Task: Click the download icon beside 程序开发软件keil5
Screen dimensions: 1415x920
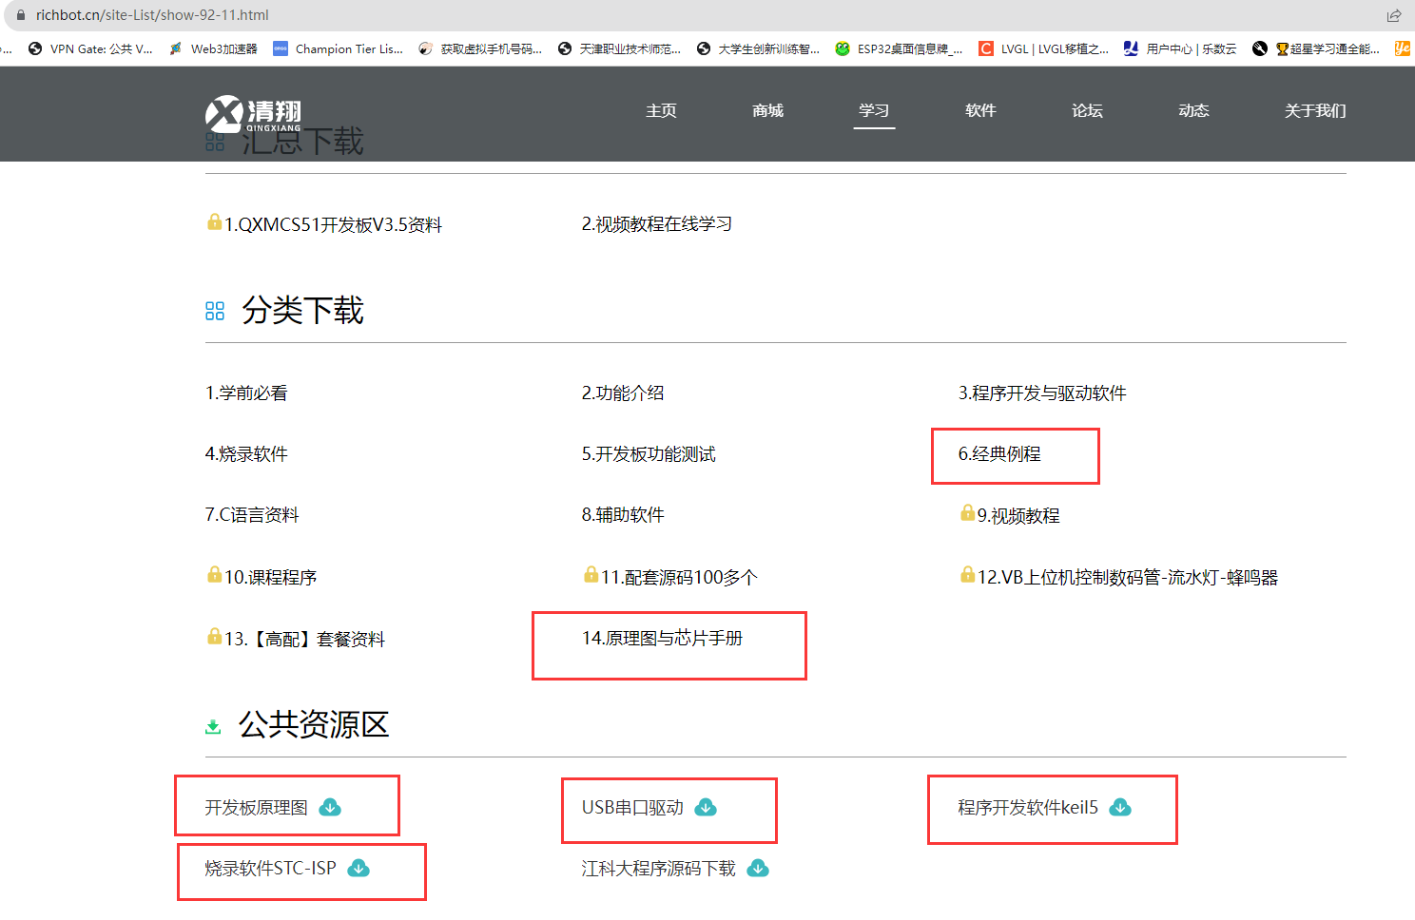Action: (1121, 808)
